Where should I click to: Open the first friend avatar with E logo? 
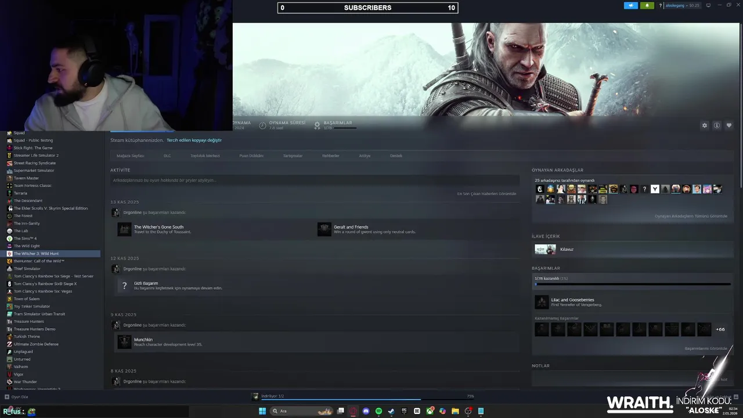click(540, 189)
